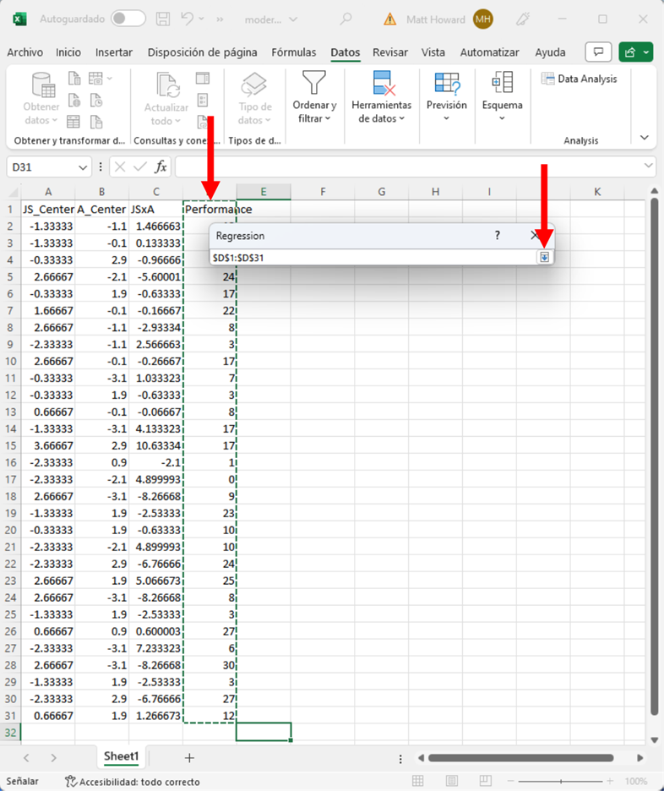This screenshot has width=664, height=791.
Task: Click the comments speech bubble icon
Action: click(x=598, y=52)
